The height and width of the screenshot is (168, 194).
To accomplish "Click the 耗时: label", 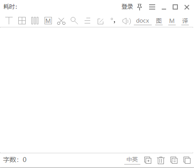I will point(10,7).
